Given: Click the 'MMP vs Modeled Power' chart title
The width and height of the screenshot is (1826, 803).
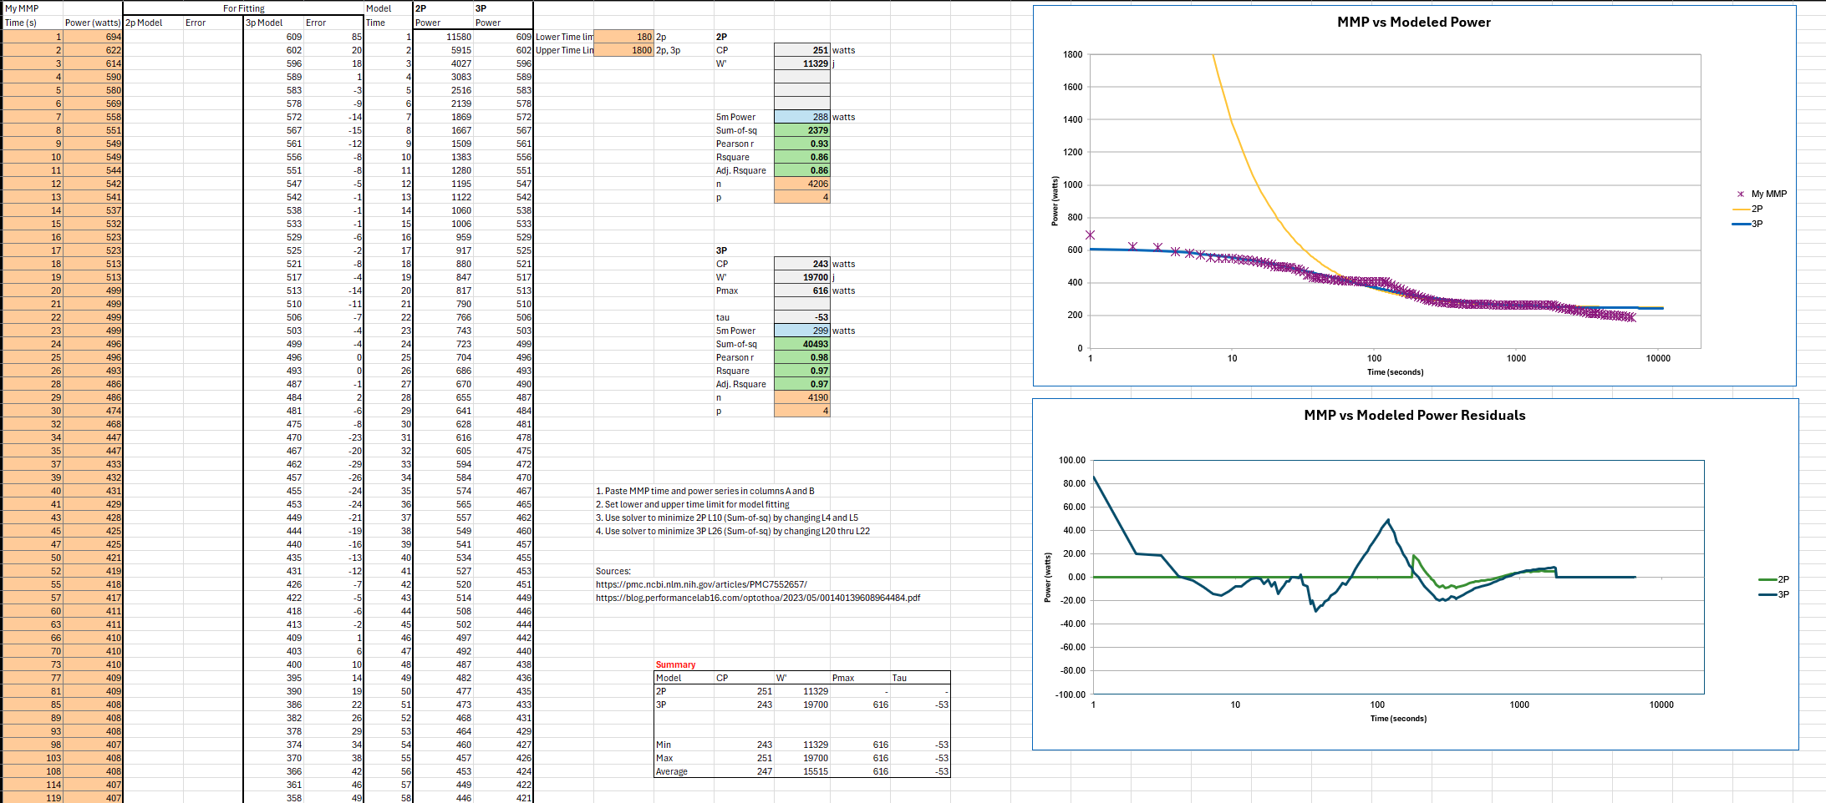Looking at the screenshot, I should (x=1414, y=23).
